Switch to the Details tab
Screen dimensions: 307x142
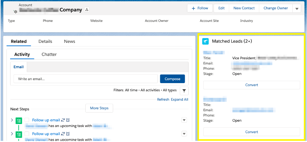pyautogui.click(x=45, y=41)
